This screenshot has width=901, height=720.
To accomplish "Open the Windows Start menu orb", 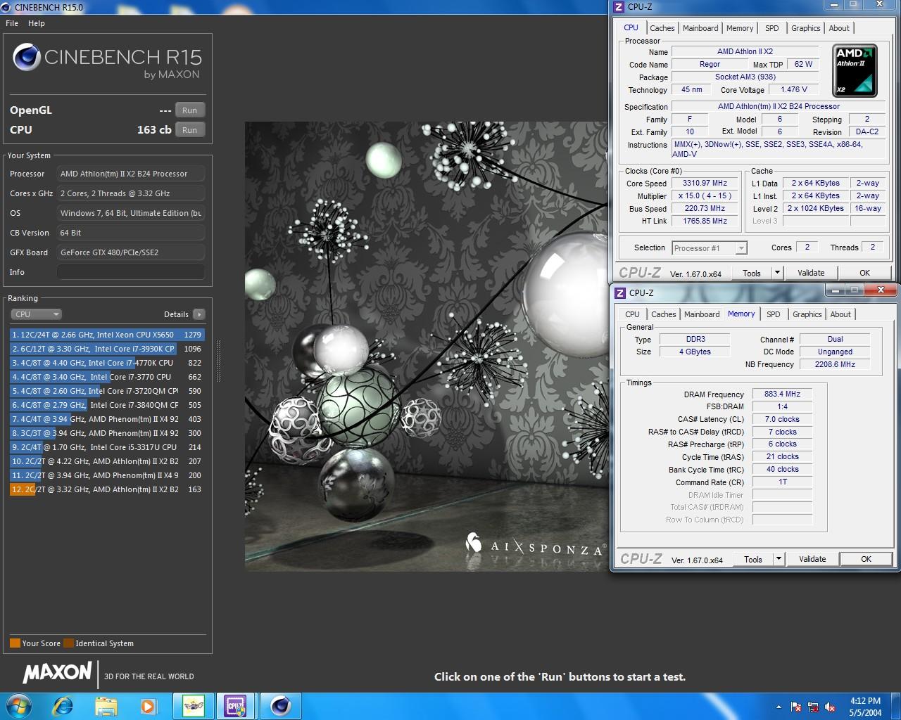I will coord(19,706).
